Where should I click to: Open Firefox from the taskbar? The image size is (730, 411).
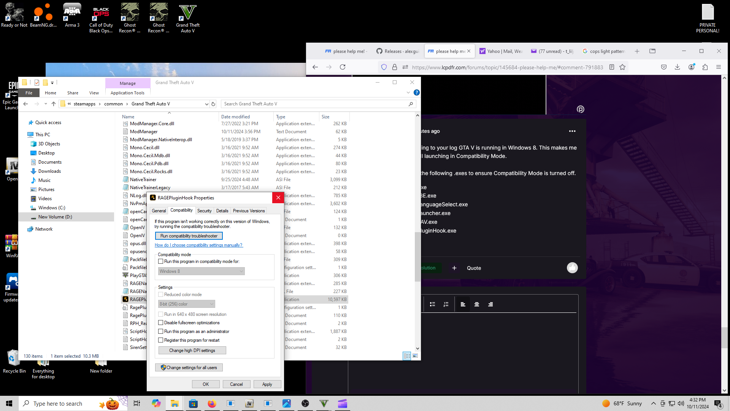click(x=212, y=404)
